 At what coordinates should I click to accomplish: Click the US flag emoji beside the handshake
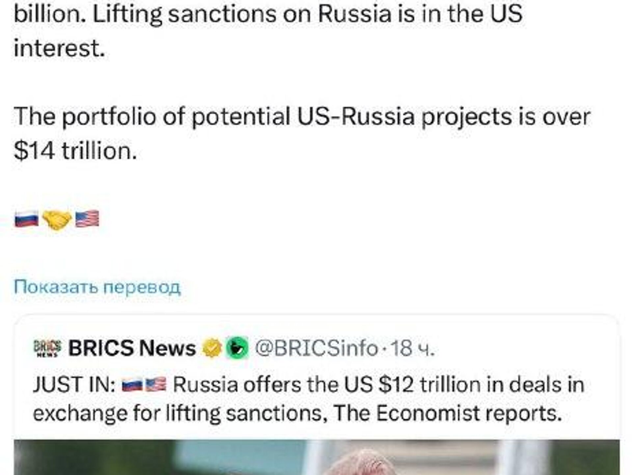(x=87, y=219)
